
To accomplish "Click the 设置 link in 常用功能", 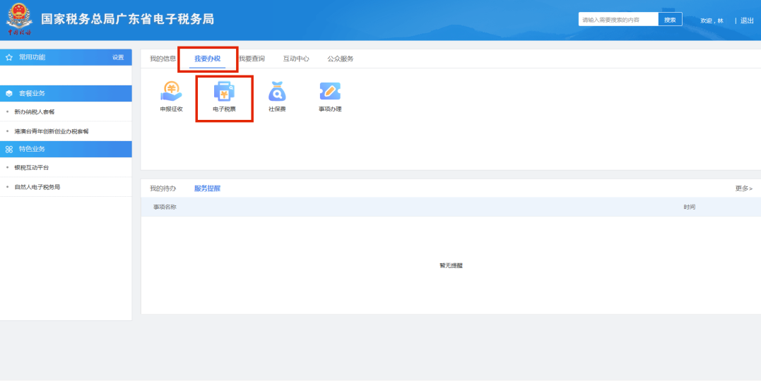I will (x=118, y=57).
